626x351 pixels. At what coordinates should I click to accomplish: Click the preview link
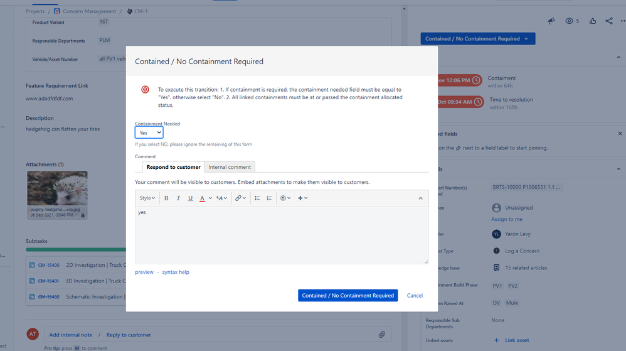tap(144, 272)
